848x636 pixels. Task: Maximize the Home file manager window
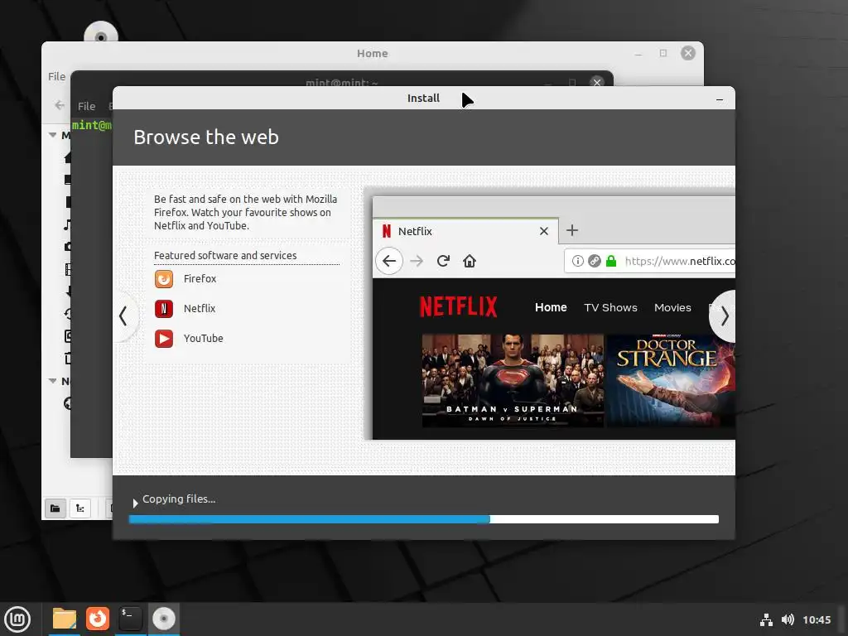[x=663, y=53]
